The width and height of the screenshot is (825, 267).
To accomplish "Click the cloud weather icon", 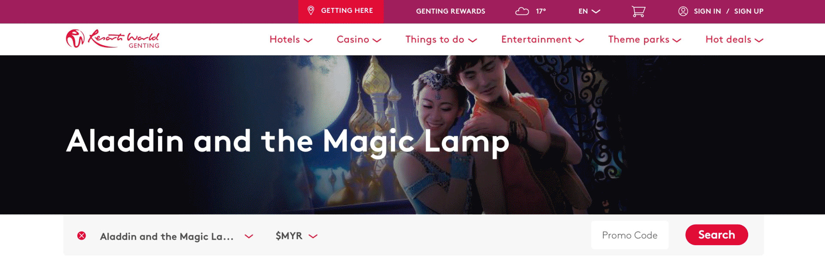I will click(x=522, y=11).
